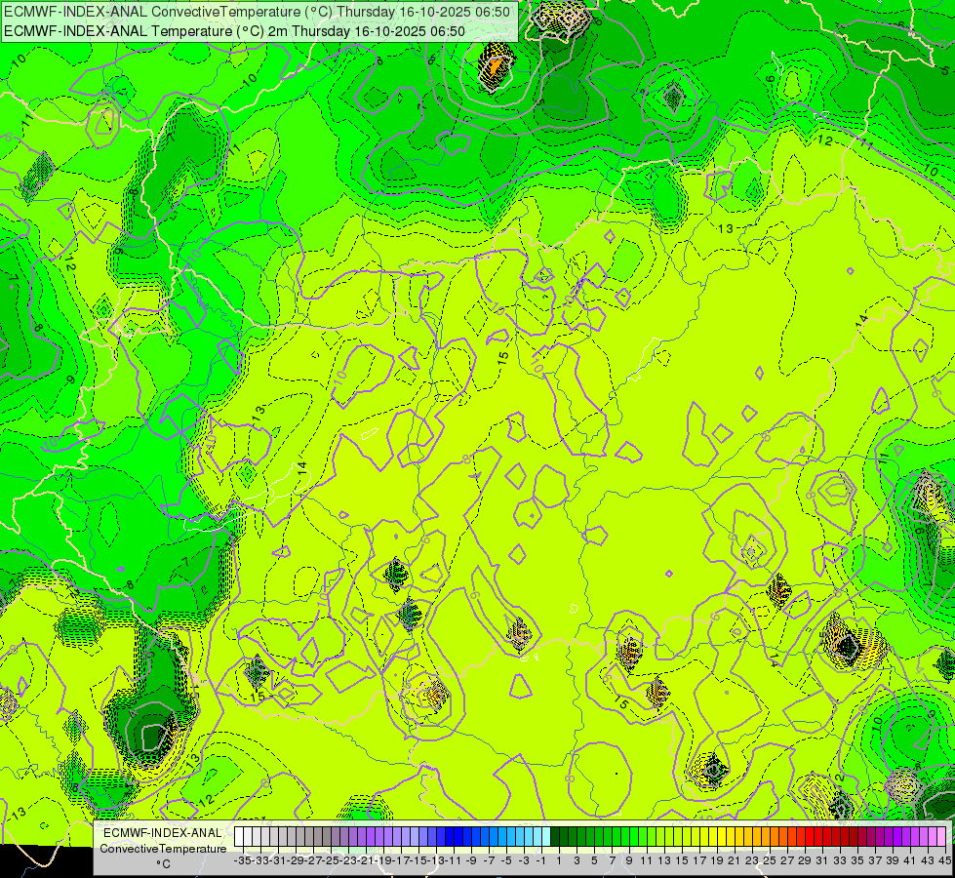Select the white swatch above -35
Screen dimensions: 955x878
[x=239, y=837]
